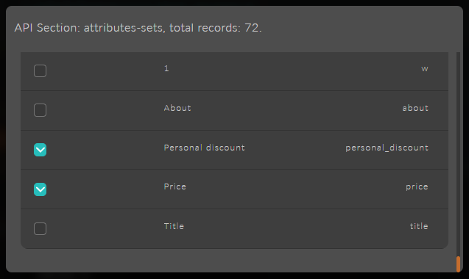Tick the Title attribute checkbox

click(40, 229)
